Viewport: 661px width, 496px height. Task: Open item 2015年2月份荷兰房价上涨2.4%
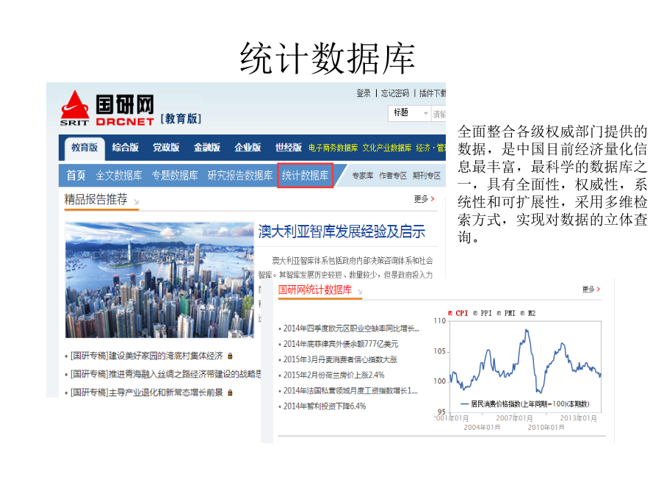point(334,375)
